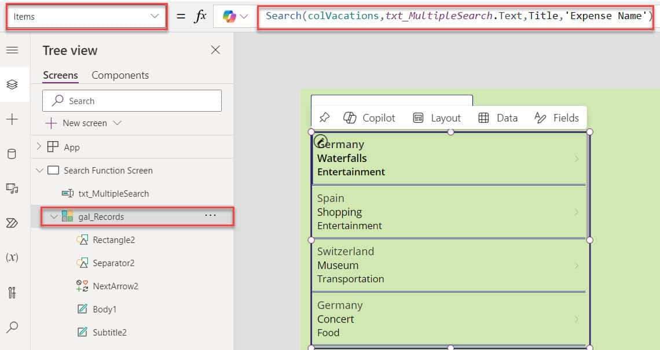Click the Shopping text in gallery

339,212
